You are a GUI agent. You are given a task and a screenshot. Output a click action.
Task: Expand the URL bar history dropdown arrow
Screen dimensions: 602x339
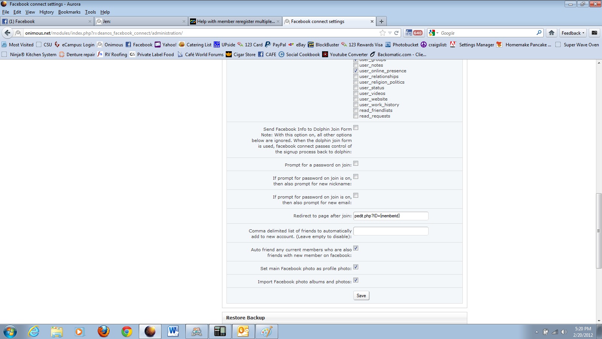coord(390,33)
